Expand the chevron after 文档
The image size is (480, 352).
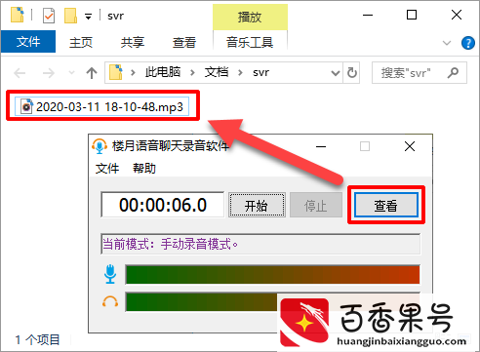(x=240, y=72)
